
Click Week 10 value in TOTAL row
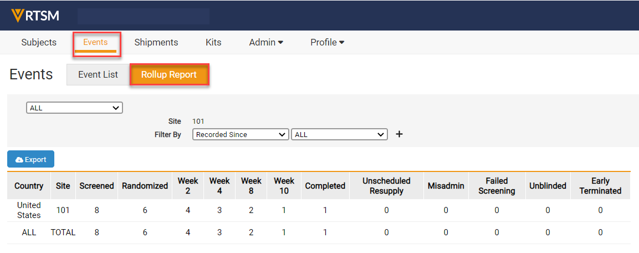point(284,232)
